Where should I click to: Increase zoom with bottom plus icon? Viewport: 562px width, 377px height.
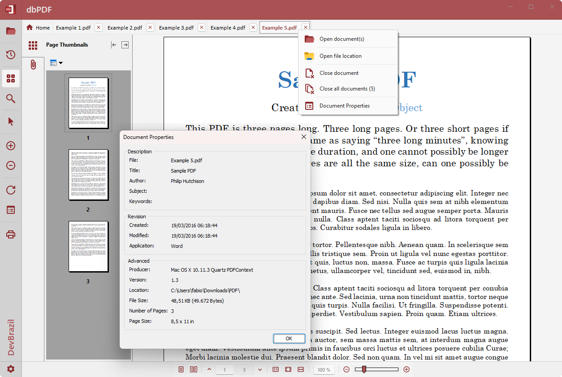(x=406, y=369)
